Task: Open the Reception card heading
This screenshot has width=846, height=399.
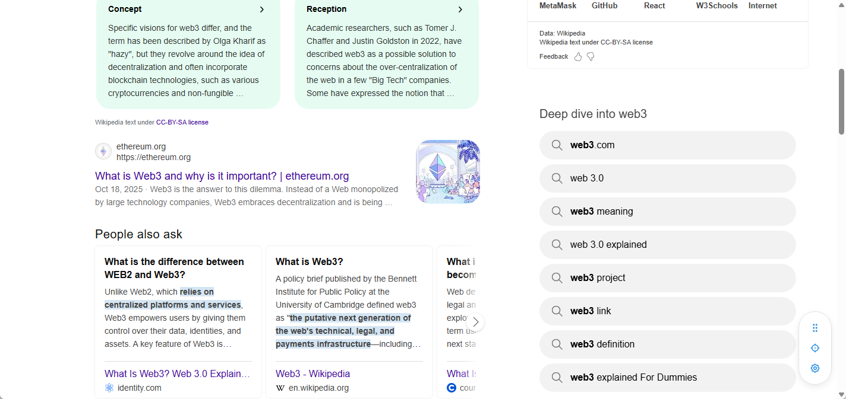Action: pyautogui.click(x=327, y=9)
